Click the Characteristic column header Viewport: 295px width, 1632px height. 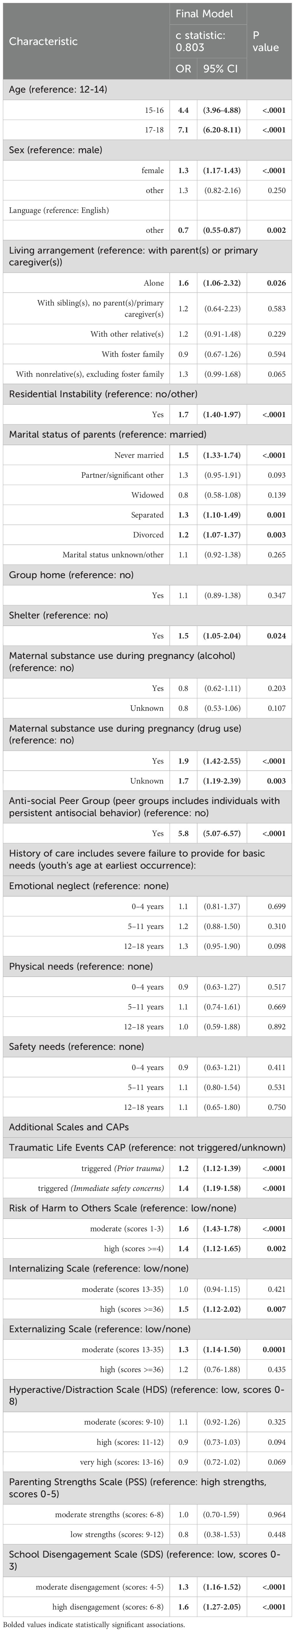43,41
